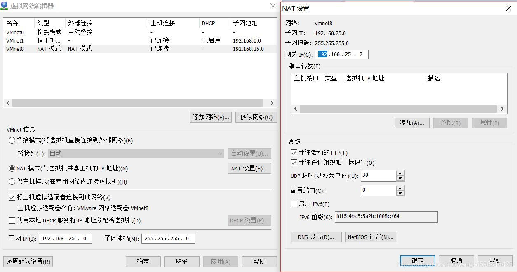Click DHCP 设置(P)... button

[x=249, y=220]
